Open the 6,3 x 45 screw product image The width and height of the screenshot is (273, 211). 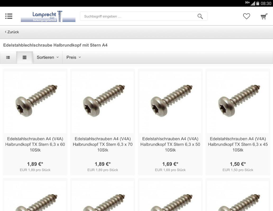238,102
